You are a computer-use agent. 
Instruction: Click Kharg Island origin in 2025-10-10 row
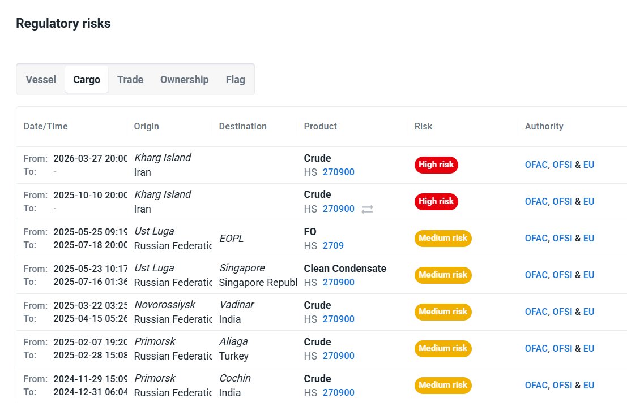[163, 194]
